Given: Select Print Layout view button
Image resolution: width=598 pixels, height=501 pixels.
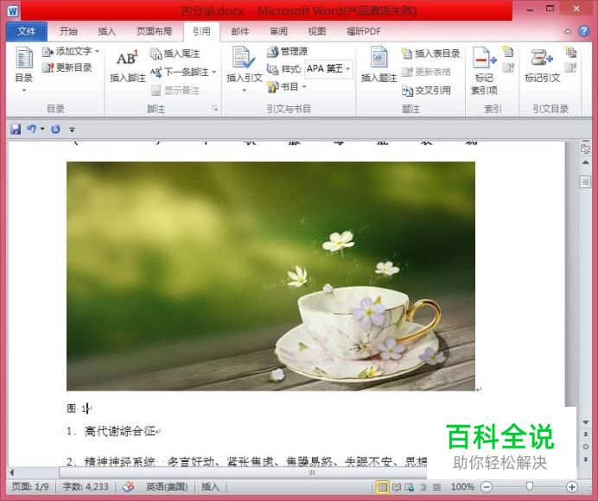Looking at the screenshot, I should (x=382, y=487).
